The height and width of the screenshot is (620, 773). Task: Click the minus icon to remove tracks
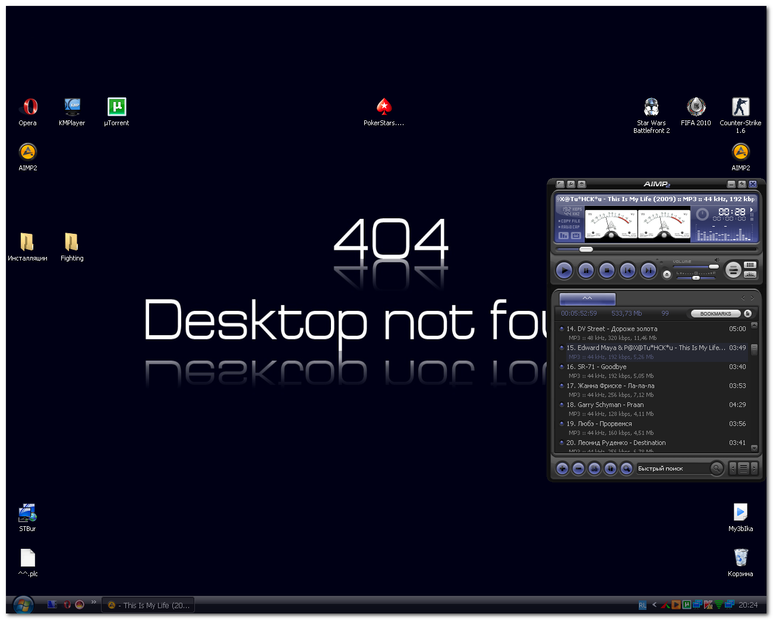pos(579,469)
